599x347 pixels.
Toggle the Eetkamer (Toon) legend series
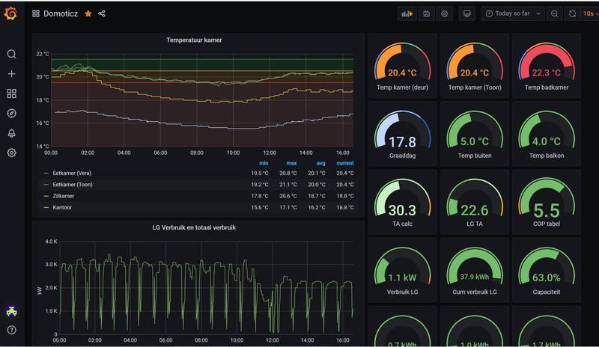(73, 185)
